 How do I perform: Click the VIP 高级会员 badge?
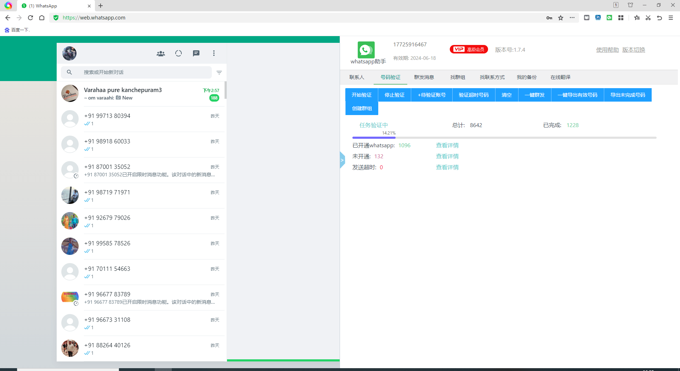click(469, 50)
